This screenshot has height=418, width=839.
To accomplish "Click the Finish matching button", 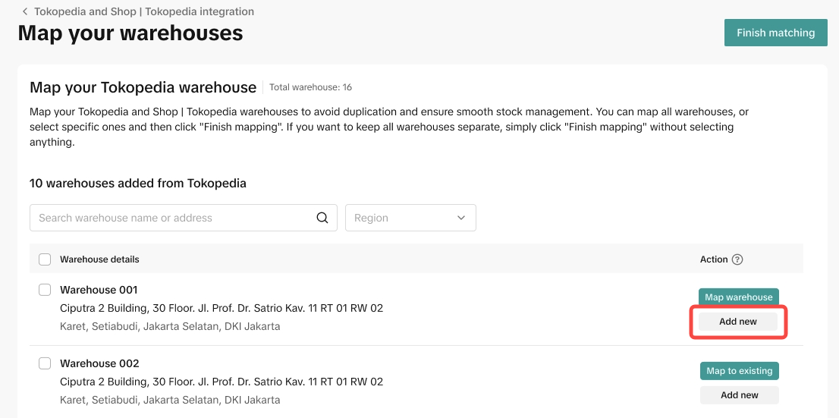I will tap(775, 33).
